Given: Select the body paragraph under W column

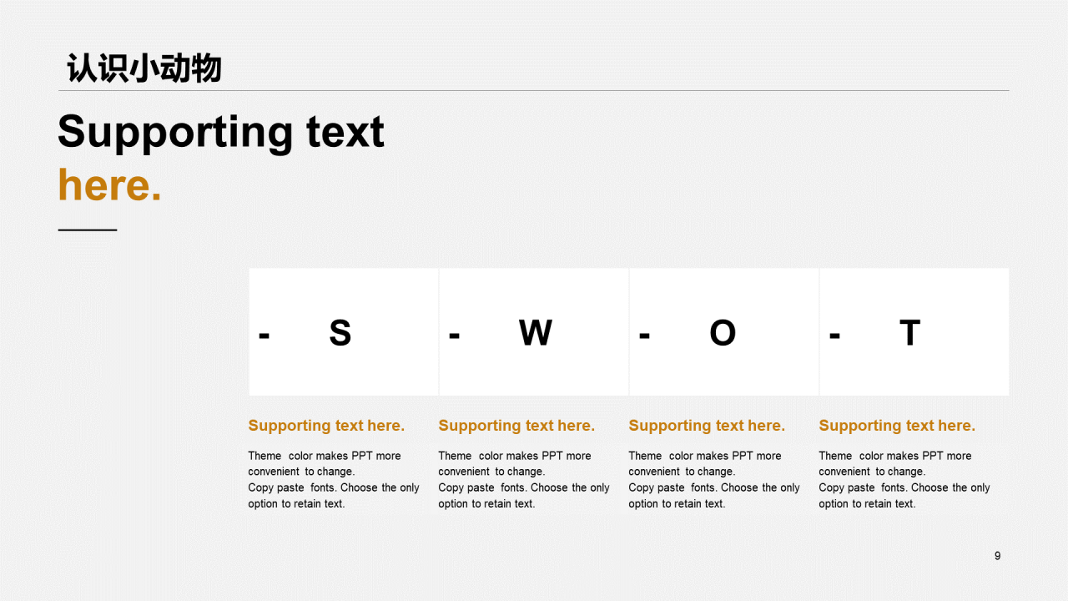Looking at the screenshot, I should point(524,480).
